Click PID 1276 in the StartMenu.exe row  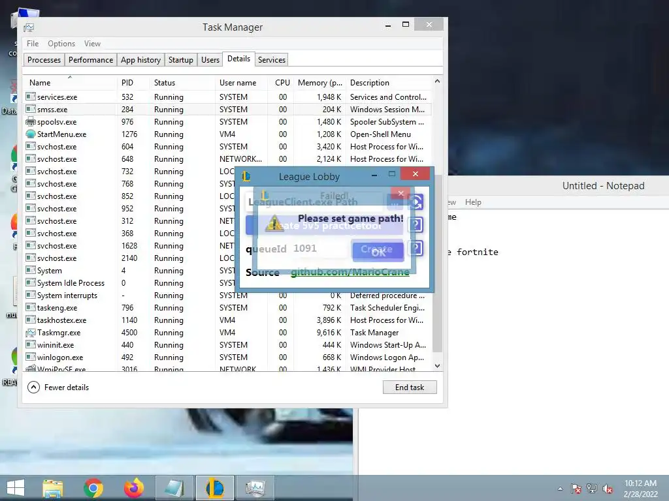pyautogui.click(x=129, y=134)
